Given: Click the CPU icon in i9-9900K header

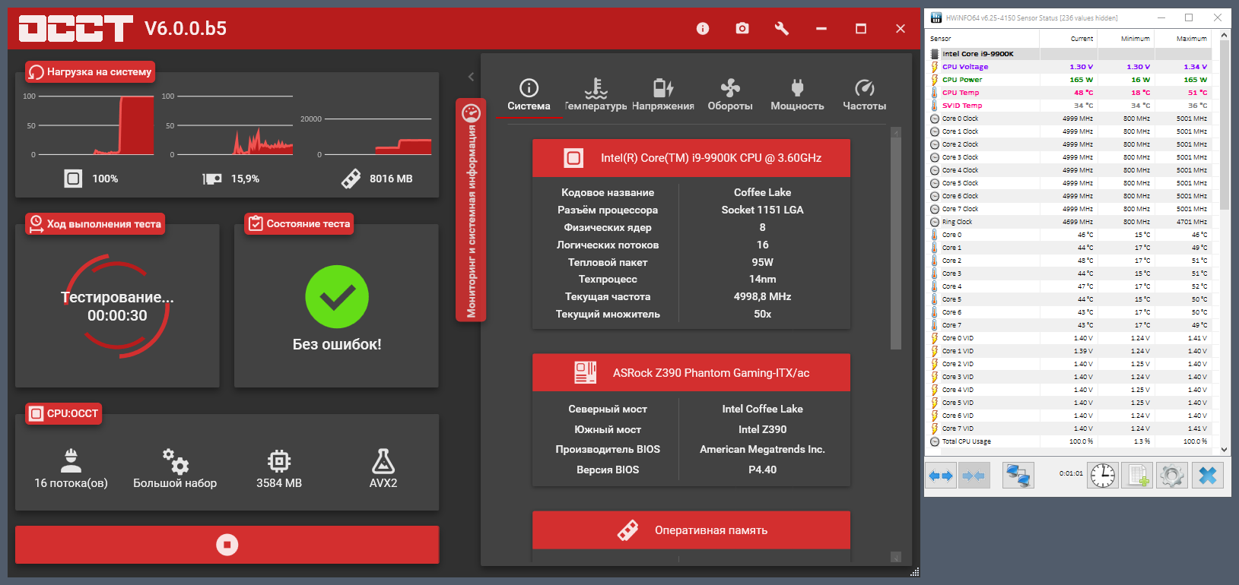Looking at the screenshot, I should 573,158.
